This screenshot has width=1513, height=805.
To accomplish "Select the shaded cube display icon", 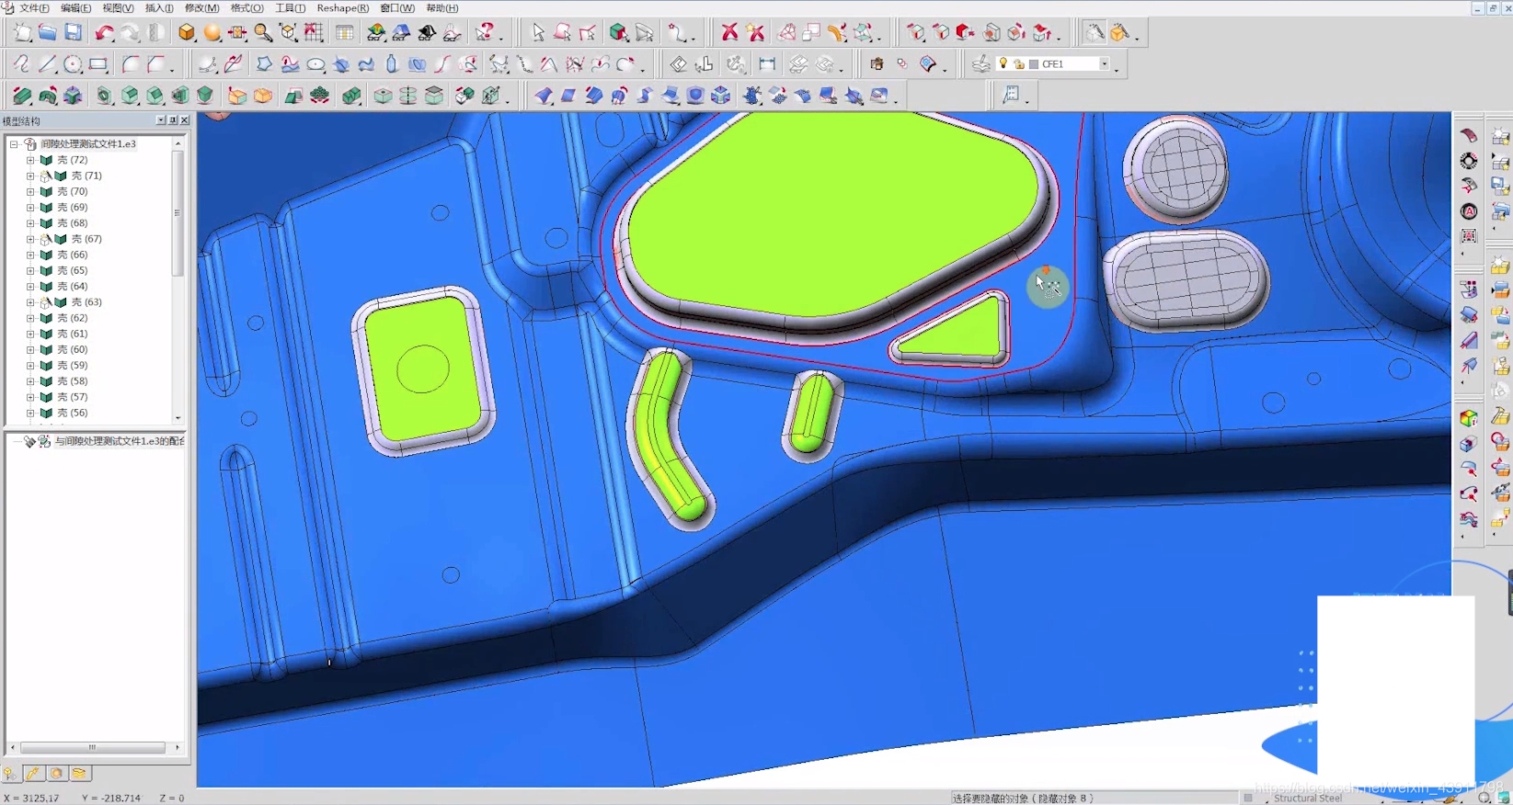I will tap(187, 33).
